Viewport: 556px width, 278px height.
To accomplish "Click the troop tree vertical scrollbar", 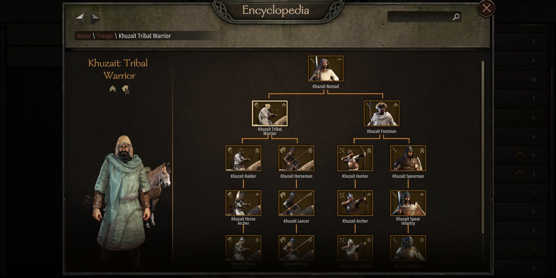I will (483, 147).
